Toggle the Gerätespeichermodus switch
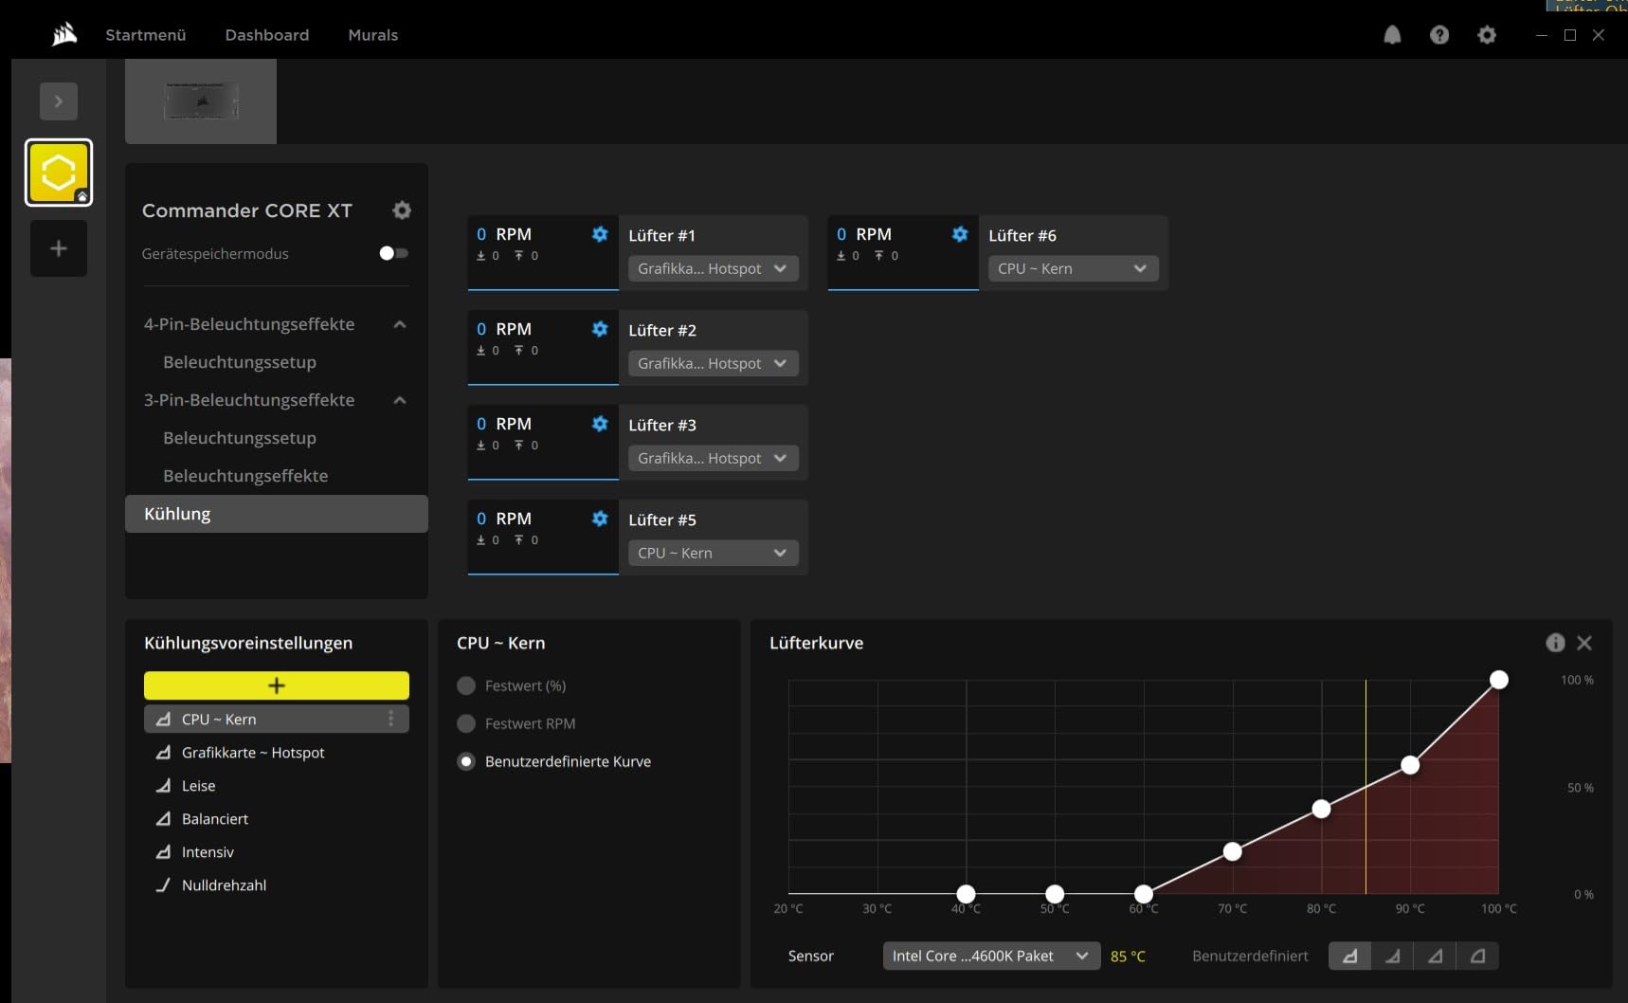Viewport: 1628px width, 1003px height. click(393, 253)
